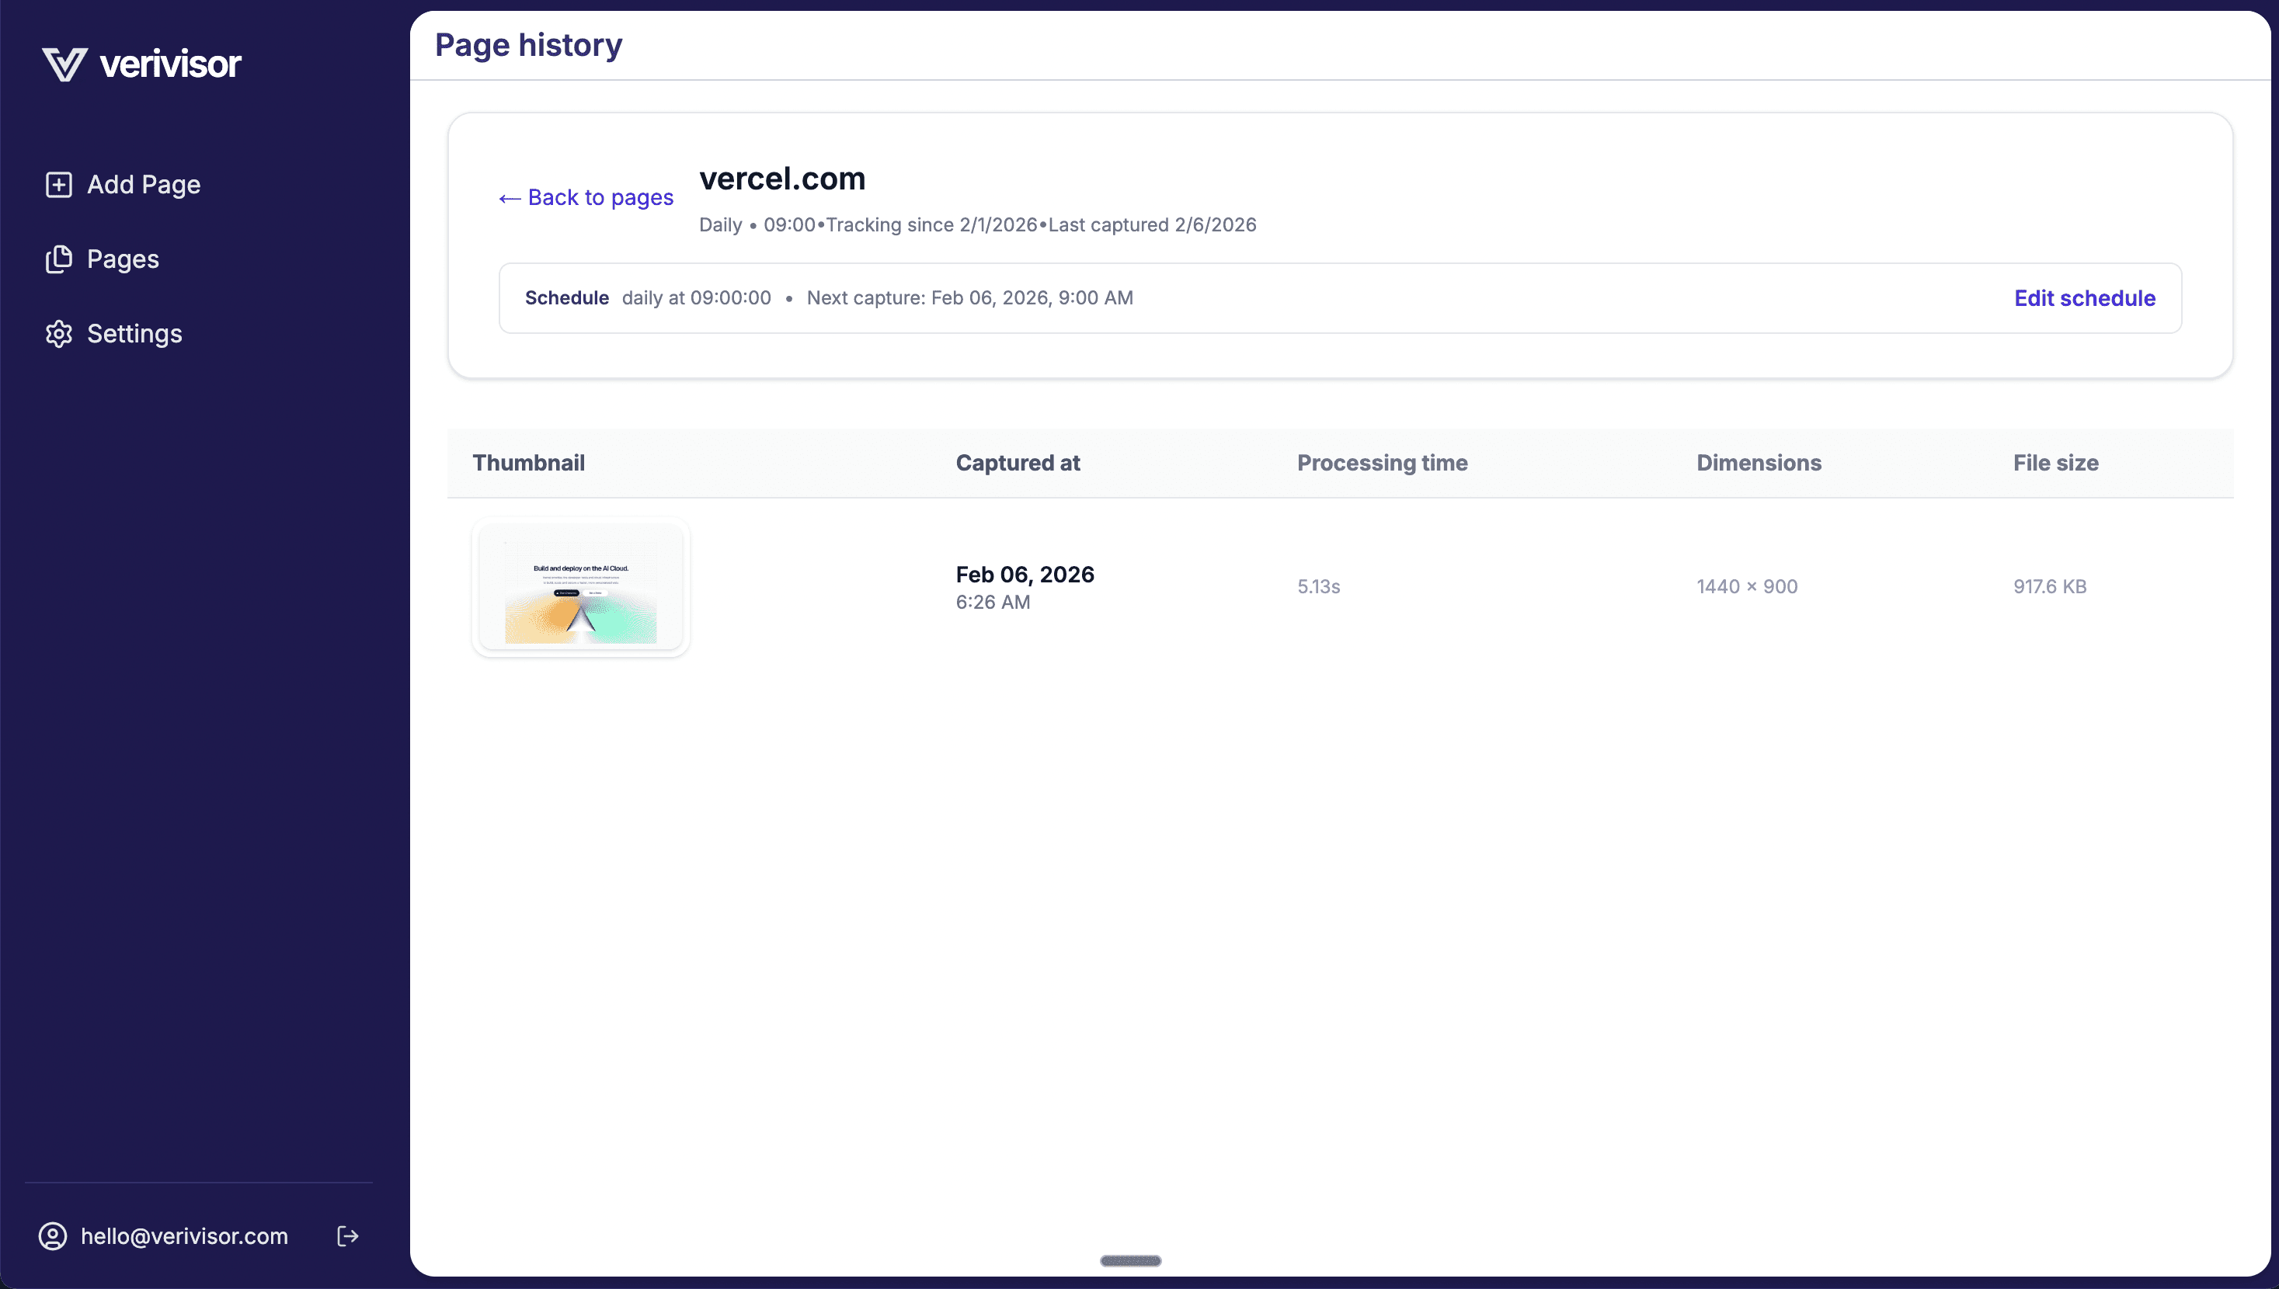Sort by the Dimensions column header
2279x1289 pixels.
(1759, 462)
